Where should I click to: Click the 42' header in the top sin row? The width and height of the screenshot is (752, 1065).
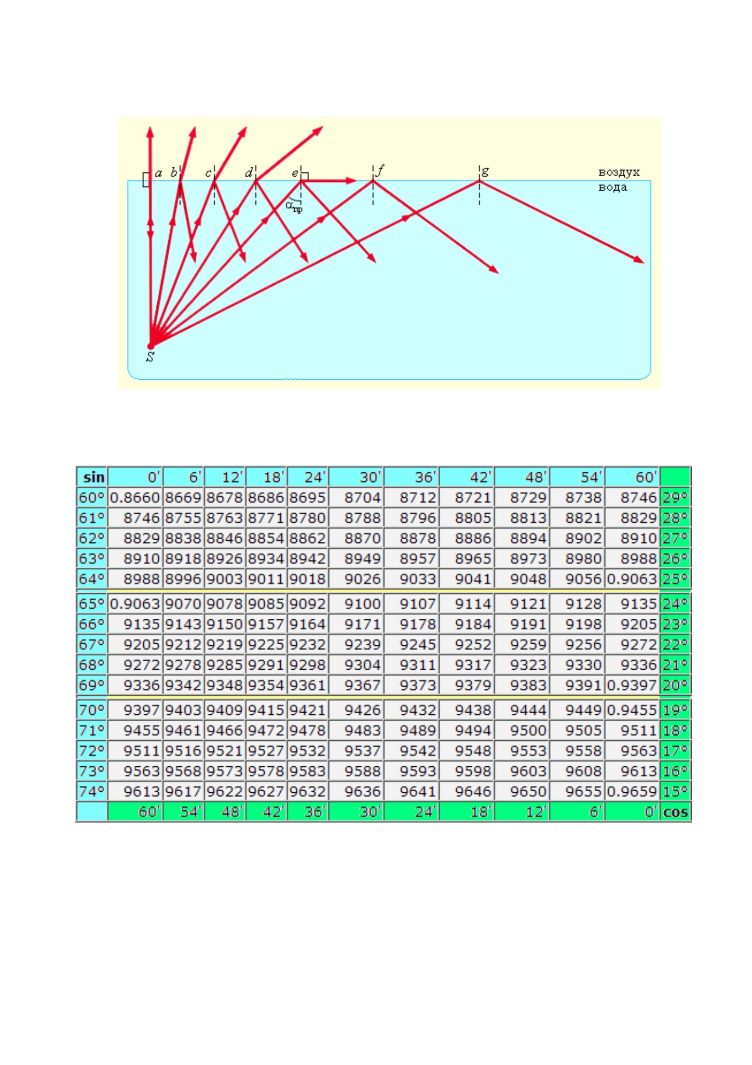coord(467,477)
